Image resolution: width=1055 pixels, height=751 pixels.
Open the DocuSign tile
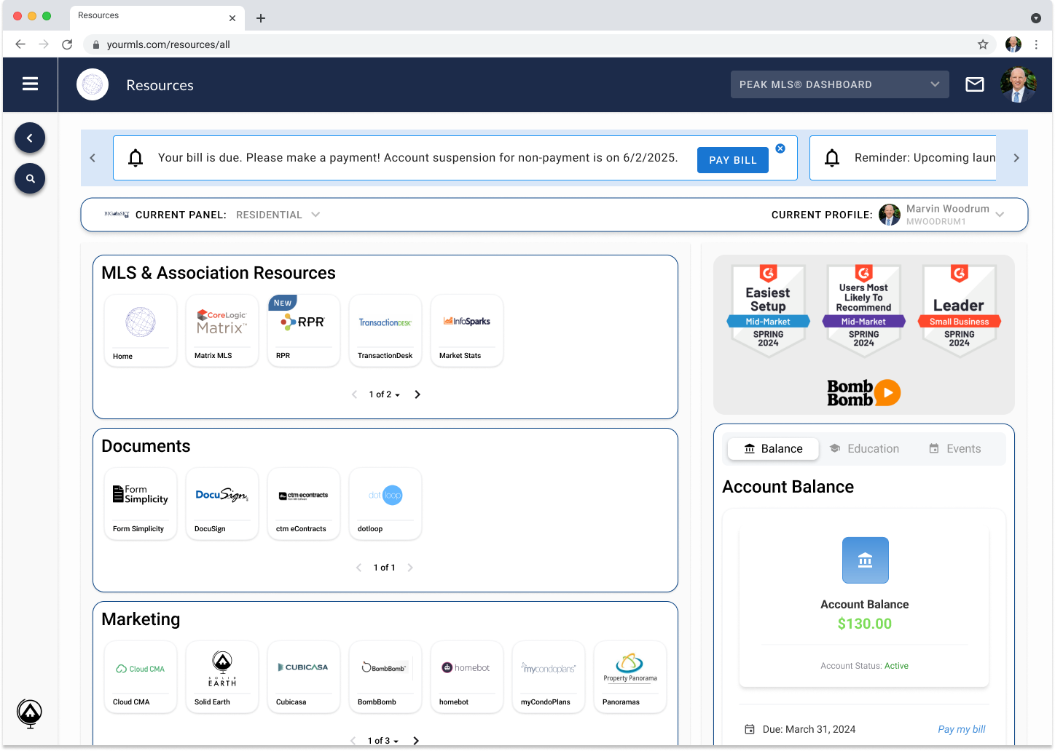click(222, 504)
